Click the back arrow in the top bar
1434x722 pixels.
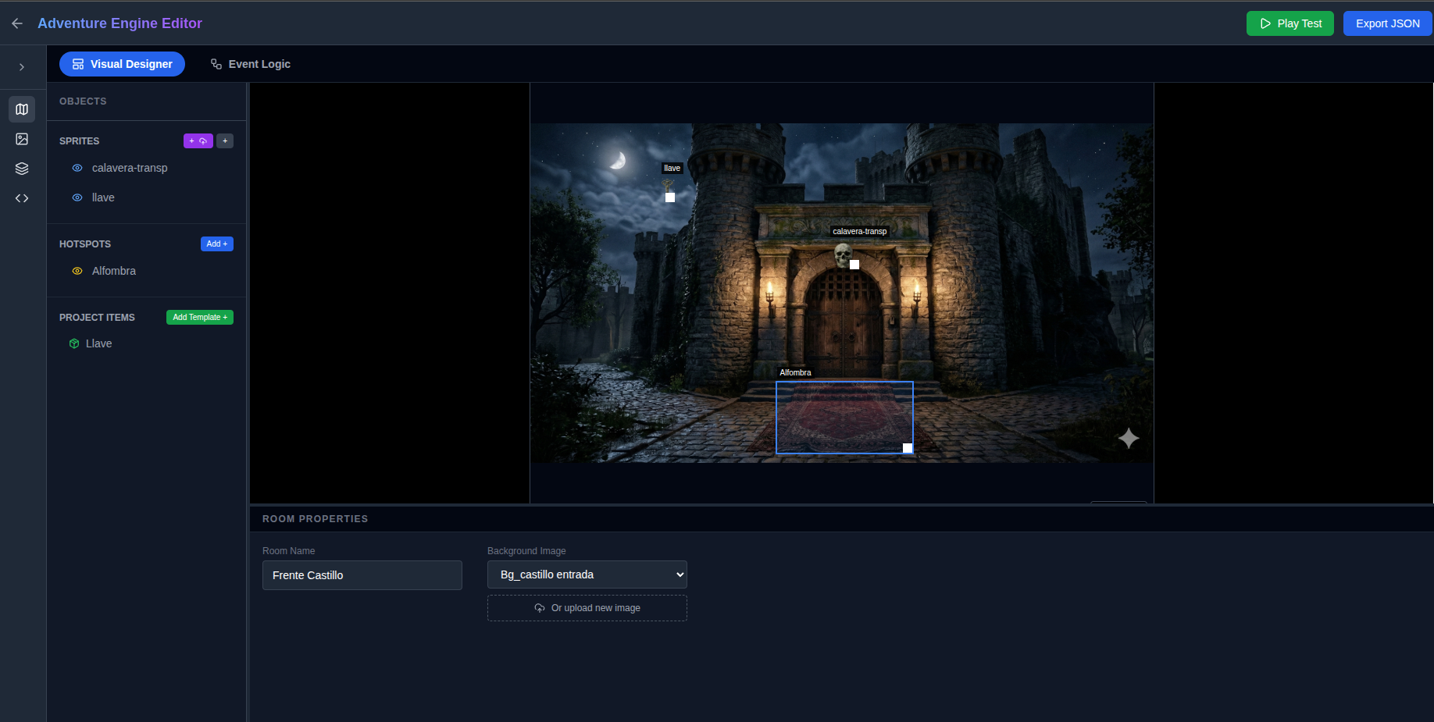tap(17, 23)
